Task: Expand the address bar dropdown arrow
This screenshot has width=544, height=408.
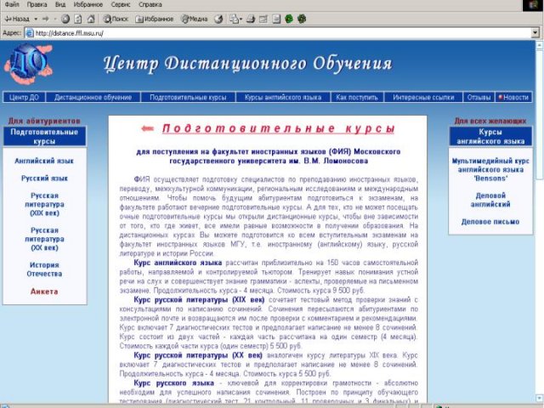Action: coord(535,33)
